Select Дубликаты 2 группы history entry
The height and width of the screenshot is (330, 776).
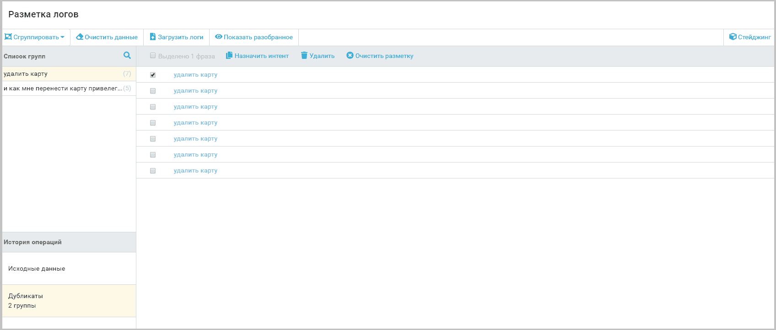(26, 301)
